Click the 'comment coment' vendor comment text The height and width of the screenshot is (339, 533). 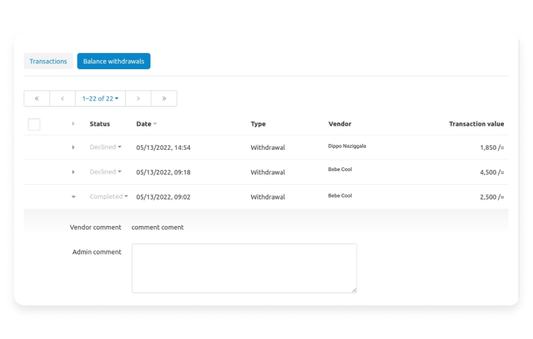[x=158, y=227]
